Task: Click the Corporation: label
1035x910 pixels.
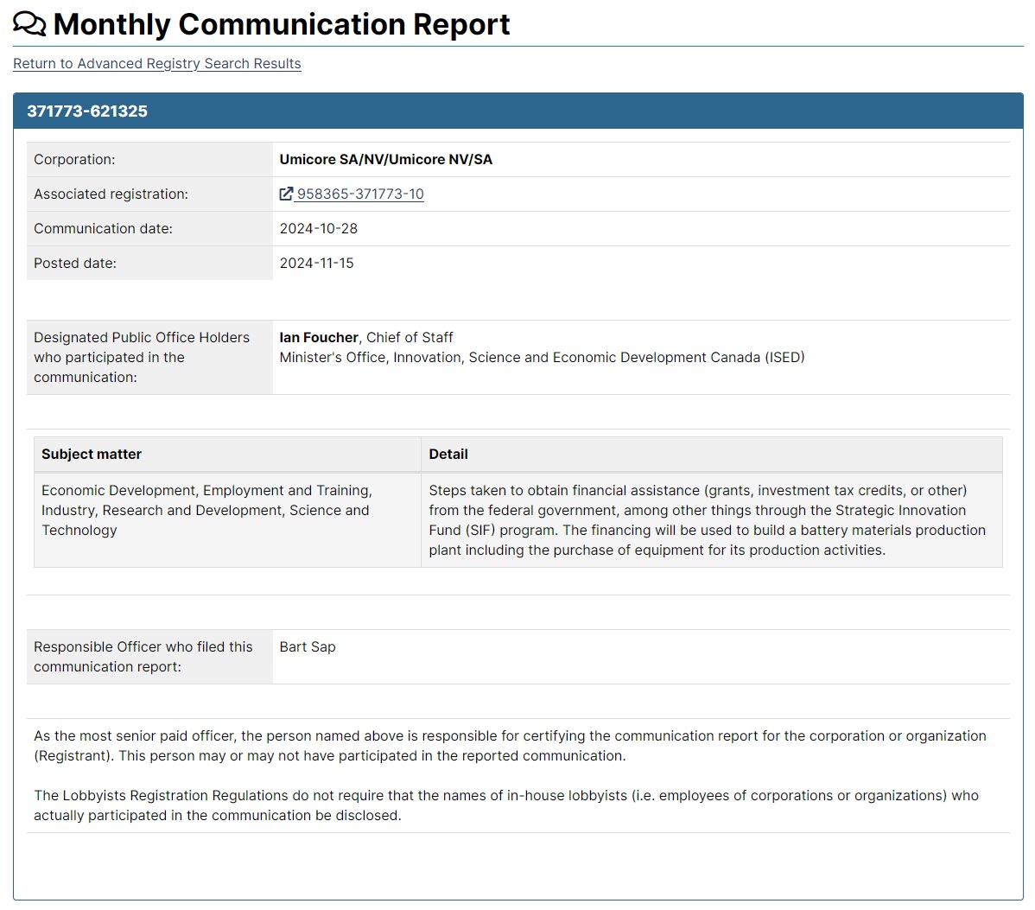Action: pyautogui.click(x=74, y=160)
